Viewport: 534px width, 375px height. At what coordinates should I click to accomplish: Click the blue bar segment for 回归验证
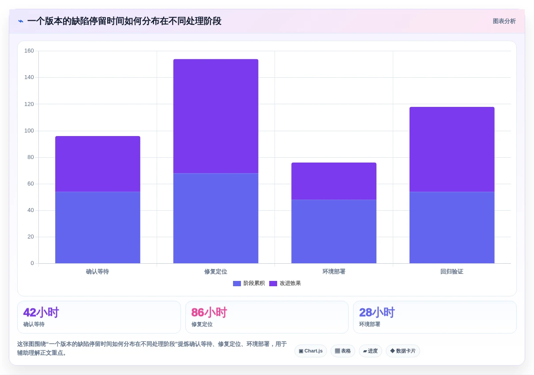pos(452,227)
